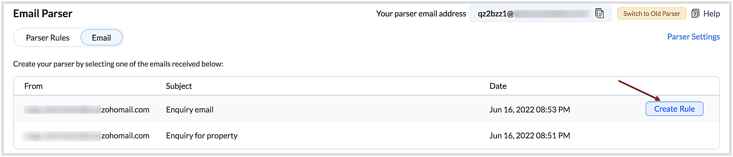
Task: Click the 08:51 PM date entry
Action: click(529, 135)
